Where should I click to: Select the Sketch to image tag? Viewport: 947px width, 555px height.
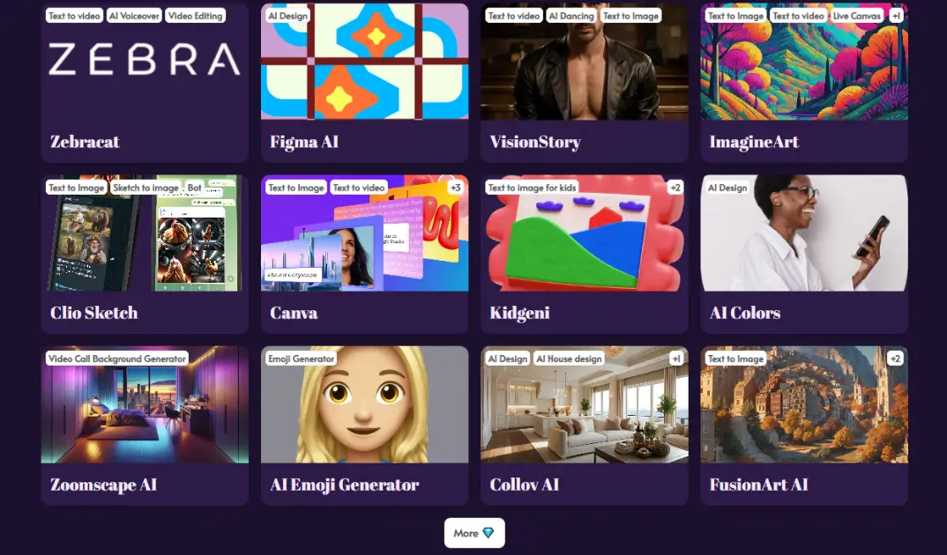point(145,188)
